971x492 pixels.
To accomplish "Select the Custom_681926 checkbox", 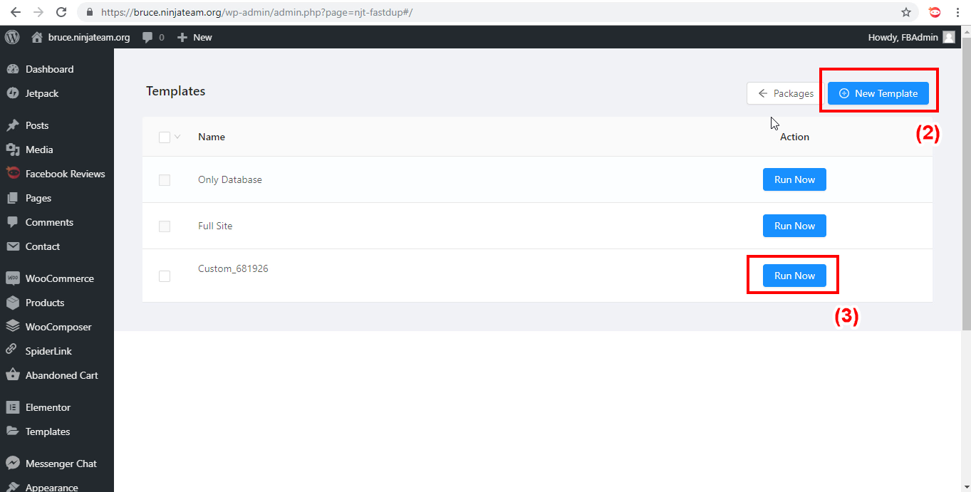I will pyautogui.click(x=165, y=276).
